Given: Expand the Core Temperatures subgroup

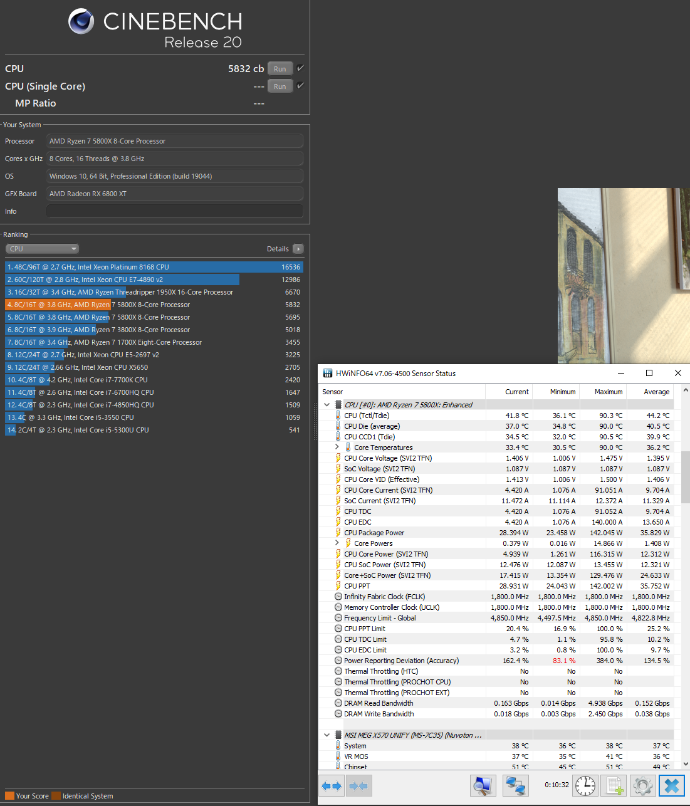Looking at the screenshot, I should [337, 447].
